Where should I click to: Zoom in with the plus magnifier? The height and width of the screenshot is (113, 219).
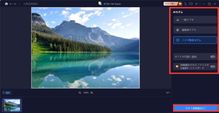click(x=92, y=93)
